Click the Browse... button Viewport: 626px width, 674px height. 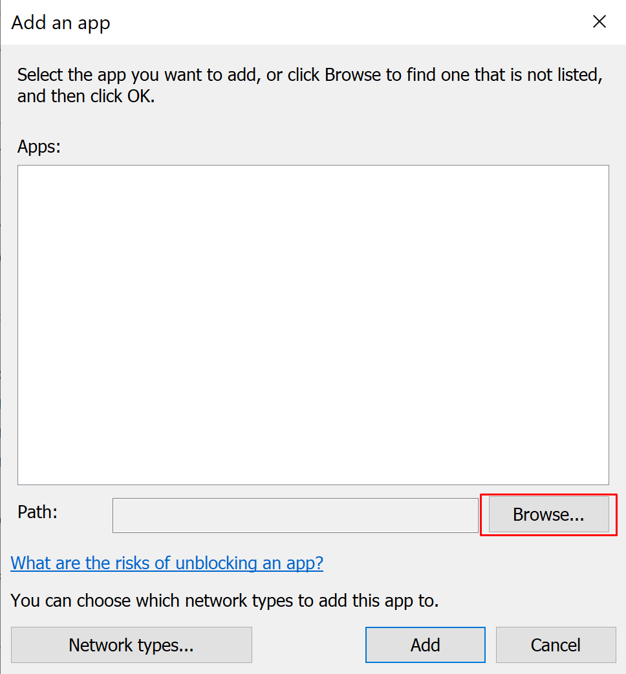(548, 515)
